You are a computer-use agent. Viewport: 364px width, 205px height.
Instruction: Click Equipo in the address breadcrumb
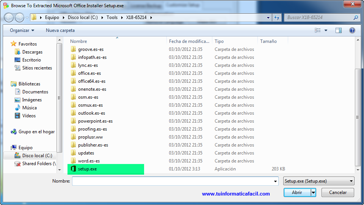[x=52, y=17]
